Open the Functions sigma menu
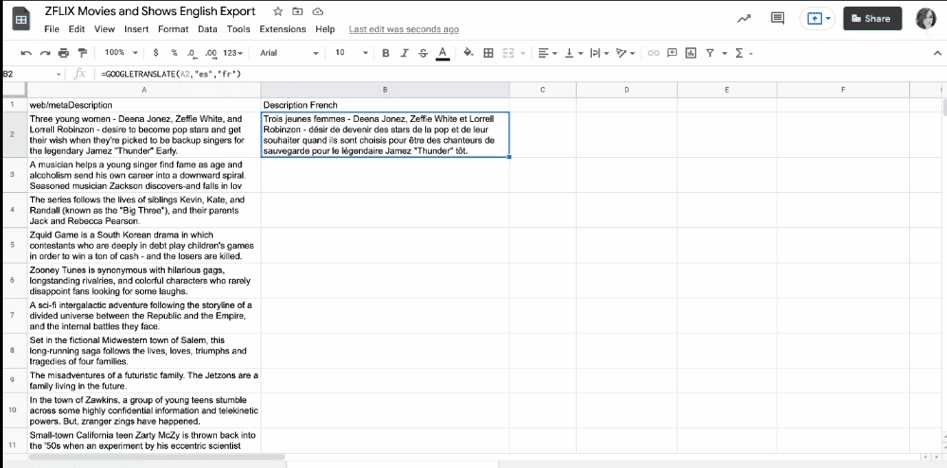The height and width of the screenshot is (468, 947). (742, 53)
